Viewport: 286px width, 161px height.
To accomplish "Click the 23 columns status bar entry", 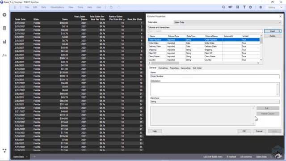I will (246, 157).
